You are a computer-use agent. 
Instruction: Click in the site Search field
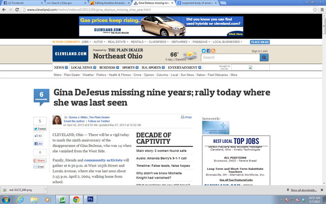coord(230,58)
